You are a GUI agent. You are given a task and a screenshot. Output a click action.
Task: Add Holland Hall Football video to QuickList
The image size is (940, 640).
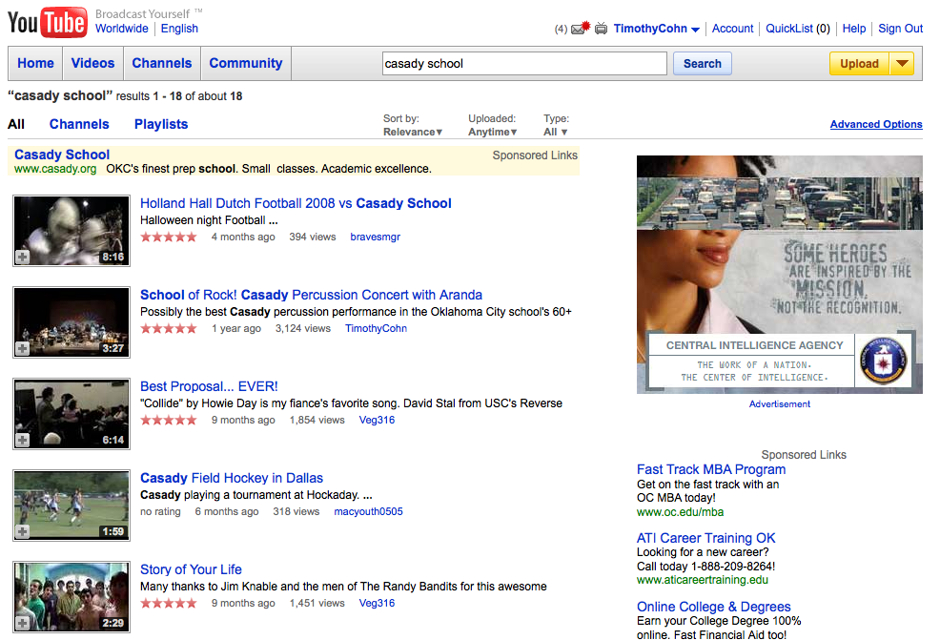pos(23,257)
